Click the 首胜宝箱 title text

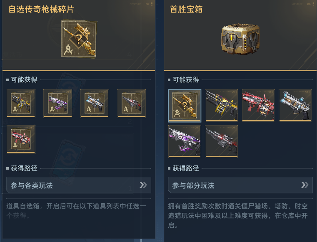tap(186, 9)
